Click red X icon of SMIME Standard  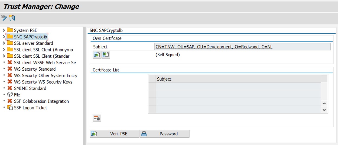[10, 88]
